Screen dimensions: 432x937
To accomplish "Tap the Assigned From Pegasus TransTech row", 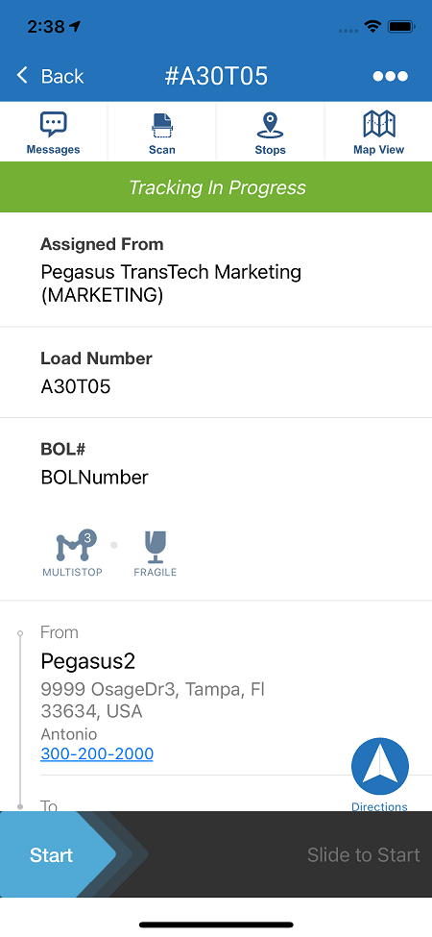I will coord(216,269).
